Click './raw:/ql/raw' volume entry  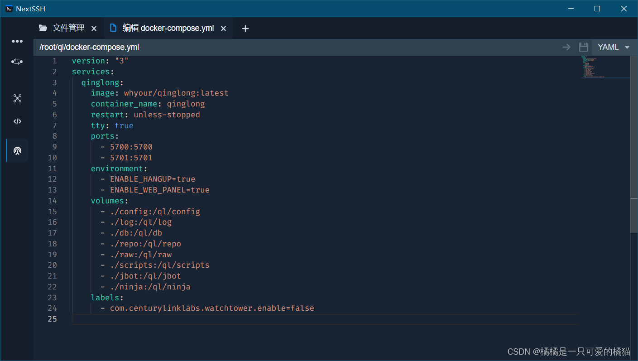(141, 255)
